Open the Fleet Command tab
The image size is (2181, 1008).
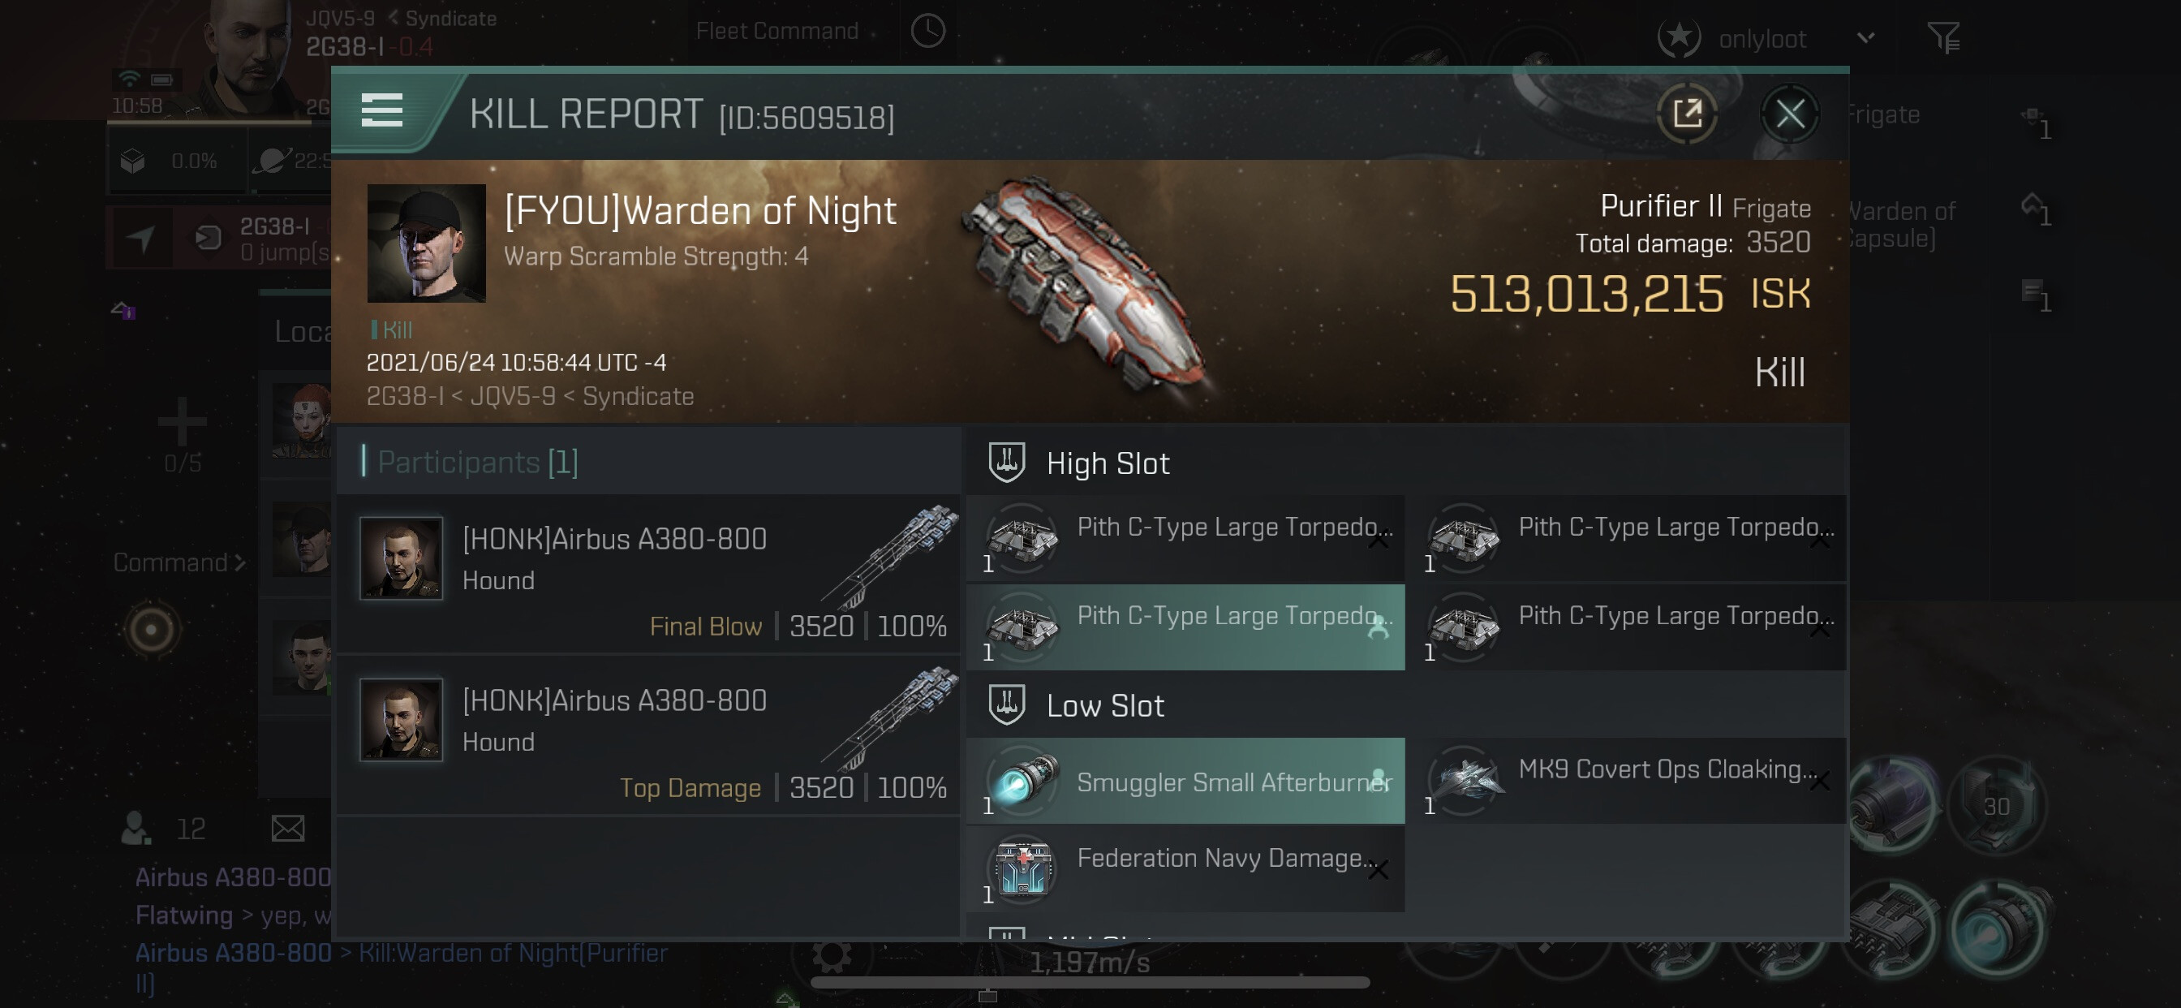point(776,32)
